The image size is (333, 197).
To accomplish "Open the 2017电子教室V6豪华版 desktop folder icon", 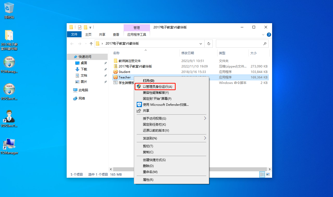I will pos(9,40).
